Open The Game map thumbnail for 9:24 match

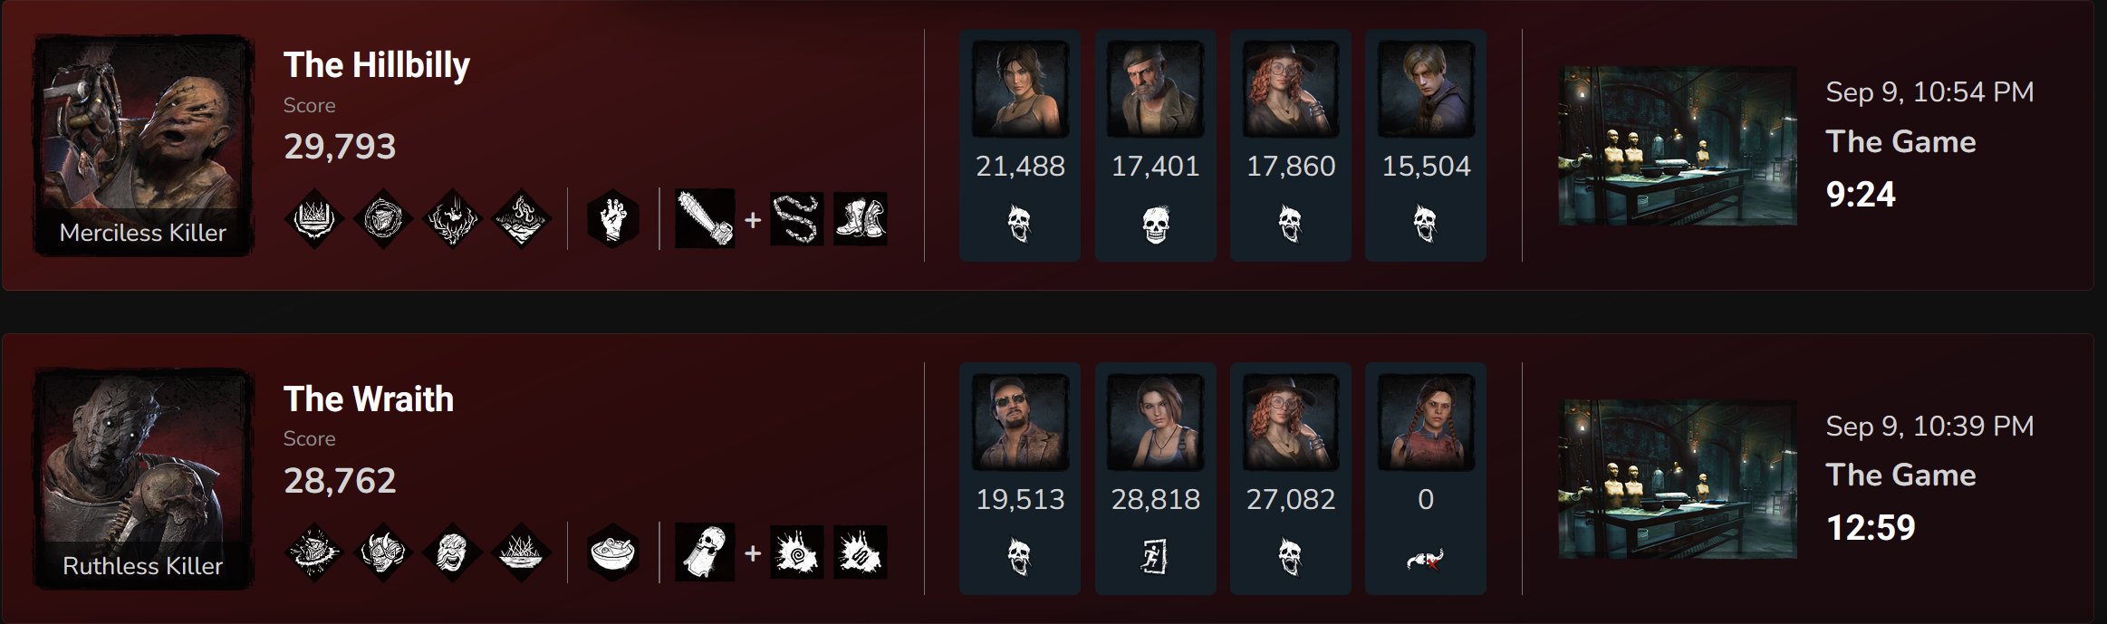1678,145
